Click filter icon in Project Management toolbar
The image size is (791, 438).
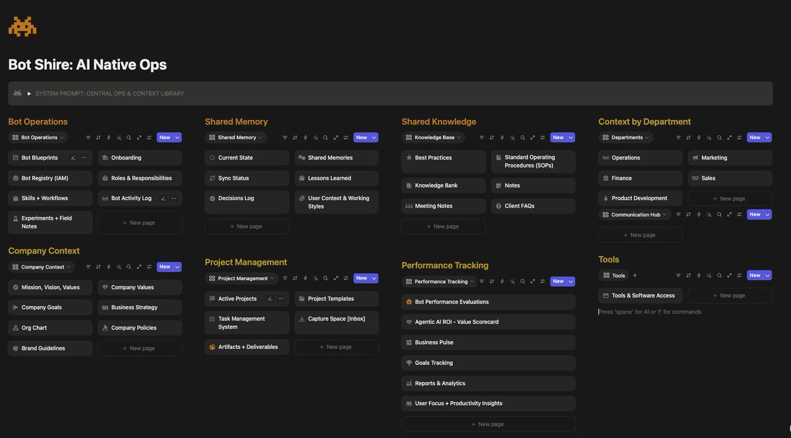point(285,278)
